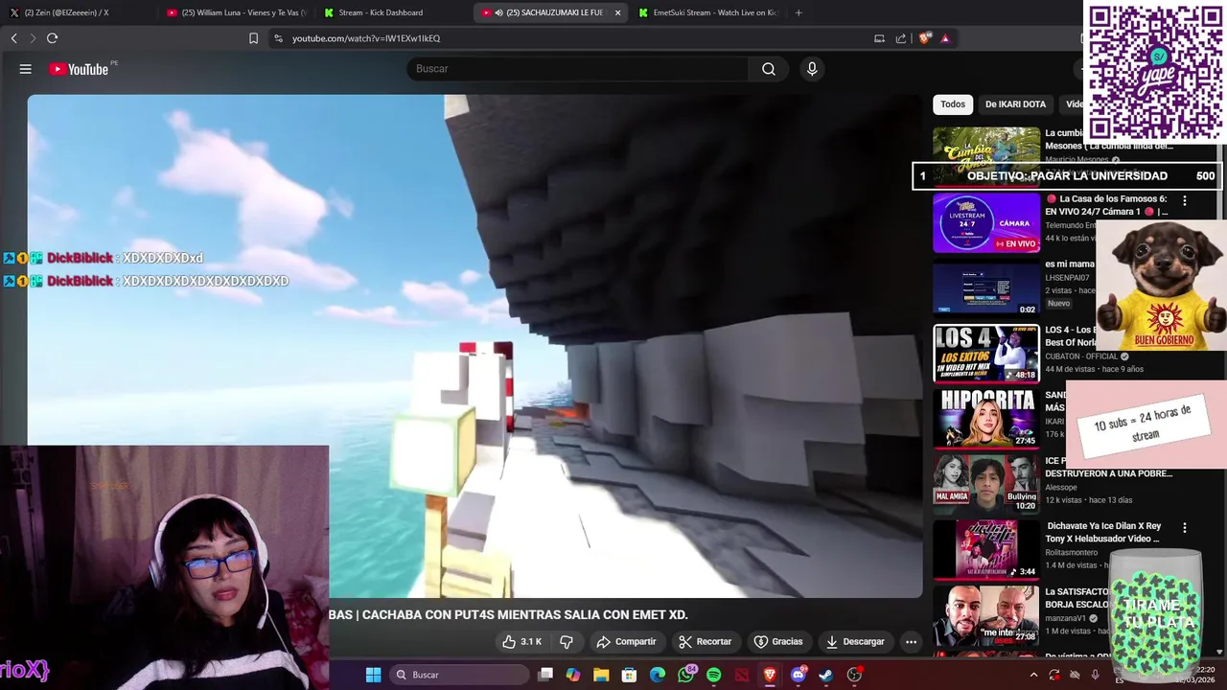Open La Satisfaccion Borja Escalona thumbnail
Screen dimensions: 1227x690
986,615
